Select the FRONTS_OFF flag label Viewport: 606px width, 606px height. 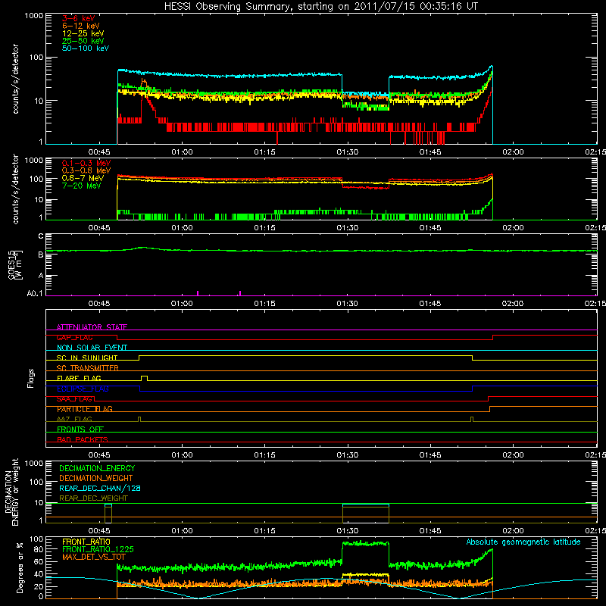click(x=80, y=429)
